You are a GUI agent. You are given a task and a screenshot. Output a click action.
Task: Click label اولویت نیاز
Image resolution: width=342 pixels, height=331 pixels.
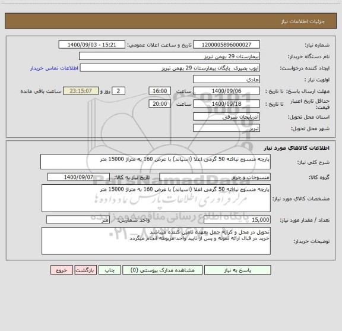pos(317,80)
